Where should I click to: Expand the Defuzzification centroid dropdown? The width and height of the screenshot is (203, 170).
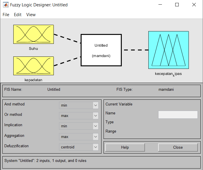[x=79, y=147]
